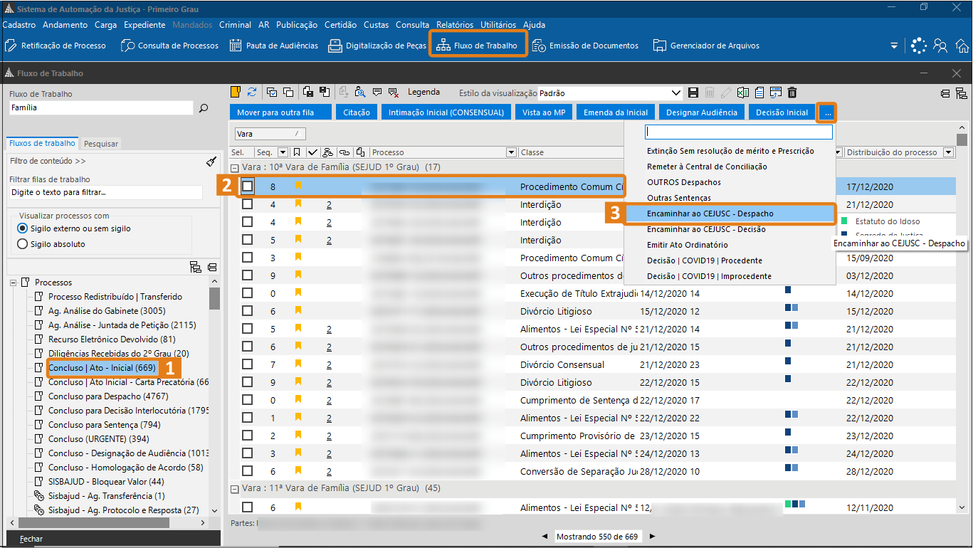Click the Fechar button
Image resolution: width=973 pixels, height=548 pixels.
click(31, 539)
